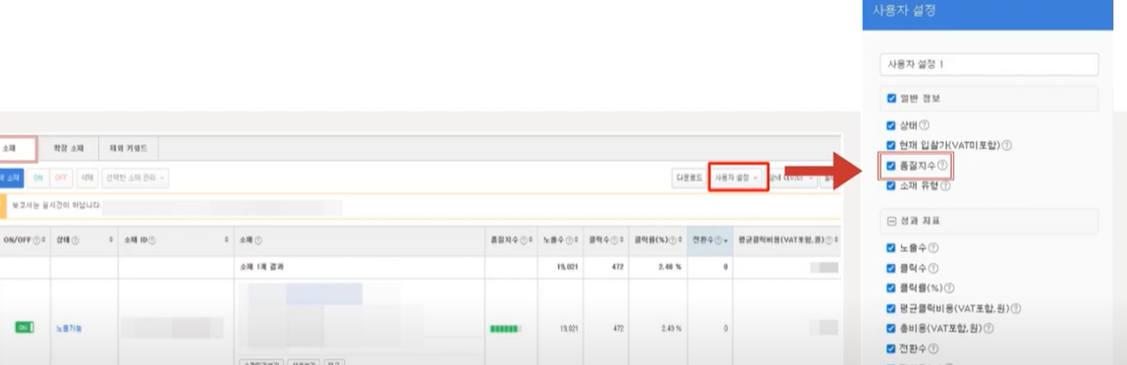Uncheck the 노출수 checkbox

(x=891, y=248)
